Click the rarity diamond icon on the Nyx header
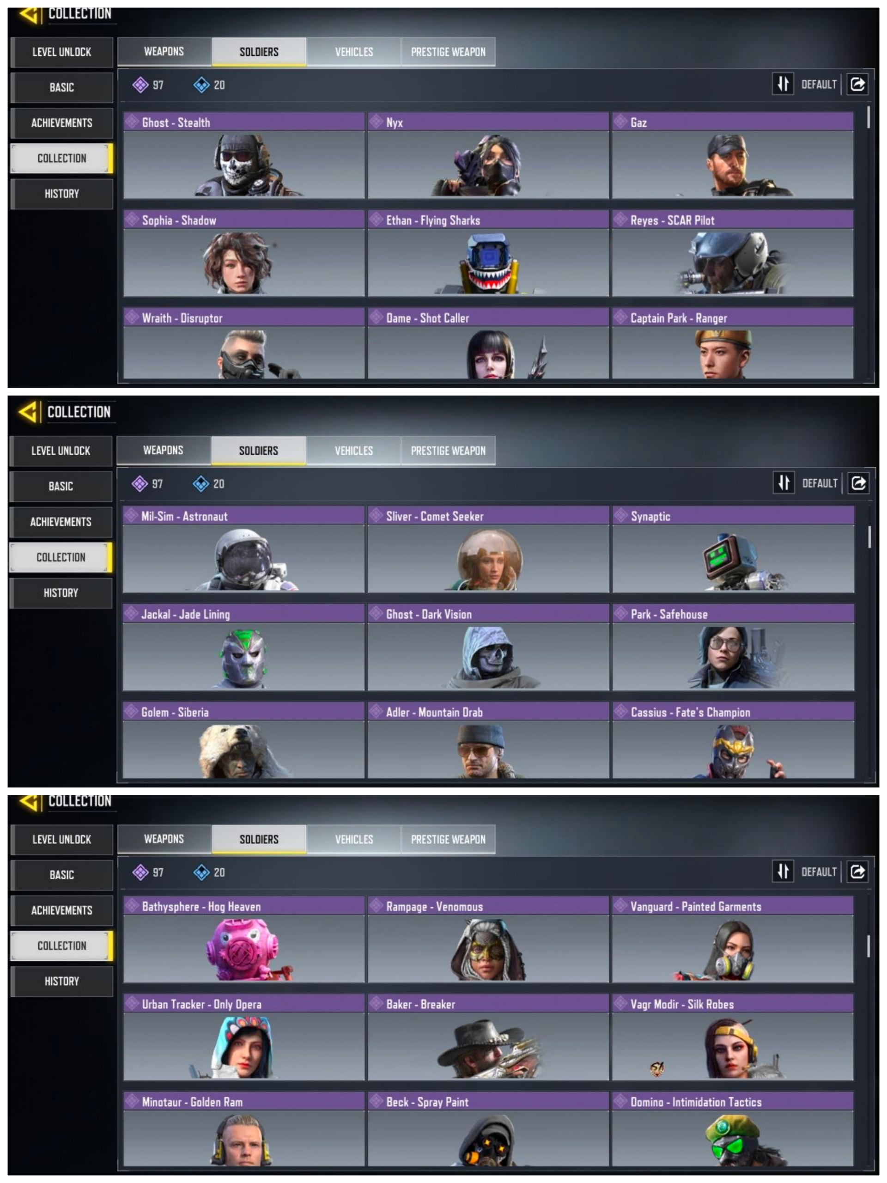 [x=377, y=122]
